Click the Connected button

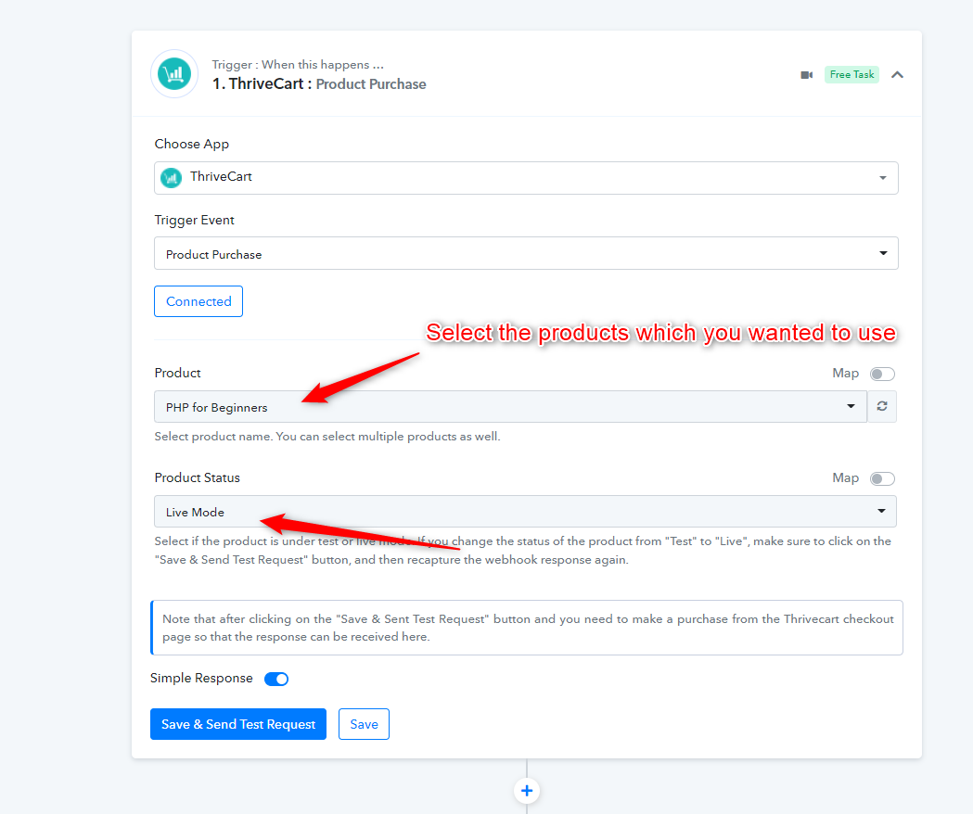pos(198,301)
